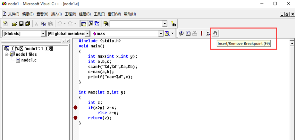Click the Search help binoculars icon
Screen dimensions: 295x140
[x=173, y=24]
